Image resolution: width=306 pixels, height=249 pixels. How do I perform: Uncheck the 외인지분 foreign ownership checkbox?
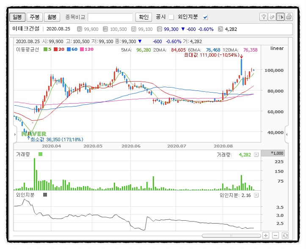tap(205, 17)
